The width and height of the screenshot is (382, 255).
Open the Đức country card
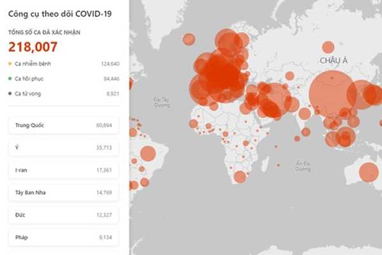coord(64,215)
